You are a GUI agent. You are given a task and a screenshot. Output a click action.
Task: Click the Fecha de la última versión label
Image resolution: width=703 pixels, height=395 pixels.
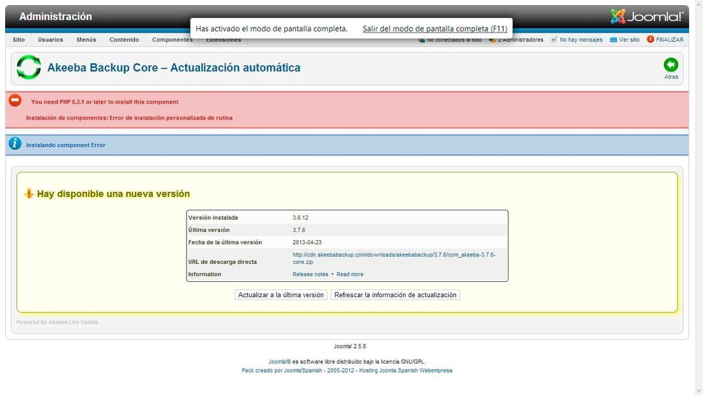point(225,242)
